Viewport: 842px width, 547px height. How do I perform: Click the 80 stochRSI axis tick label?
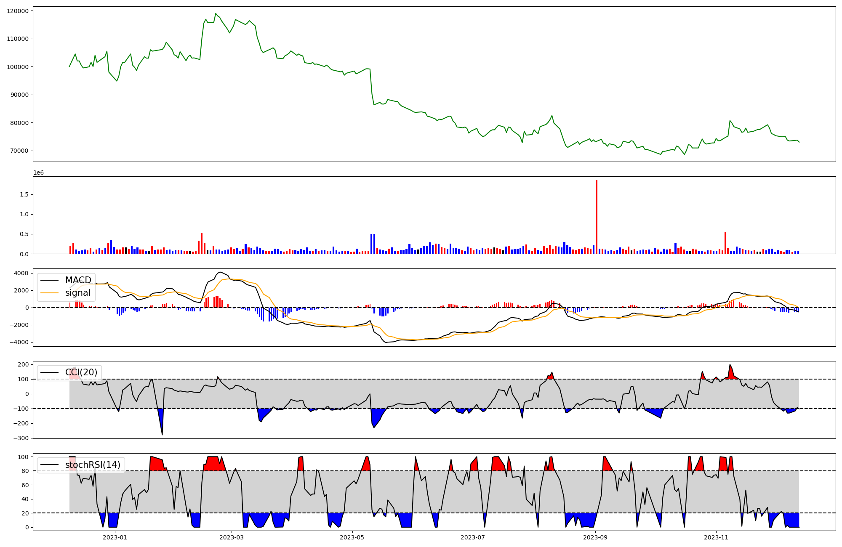[x=24, y=471]
